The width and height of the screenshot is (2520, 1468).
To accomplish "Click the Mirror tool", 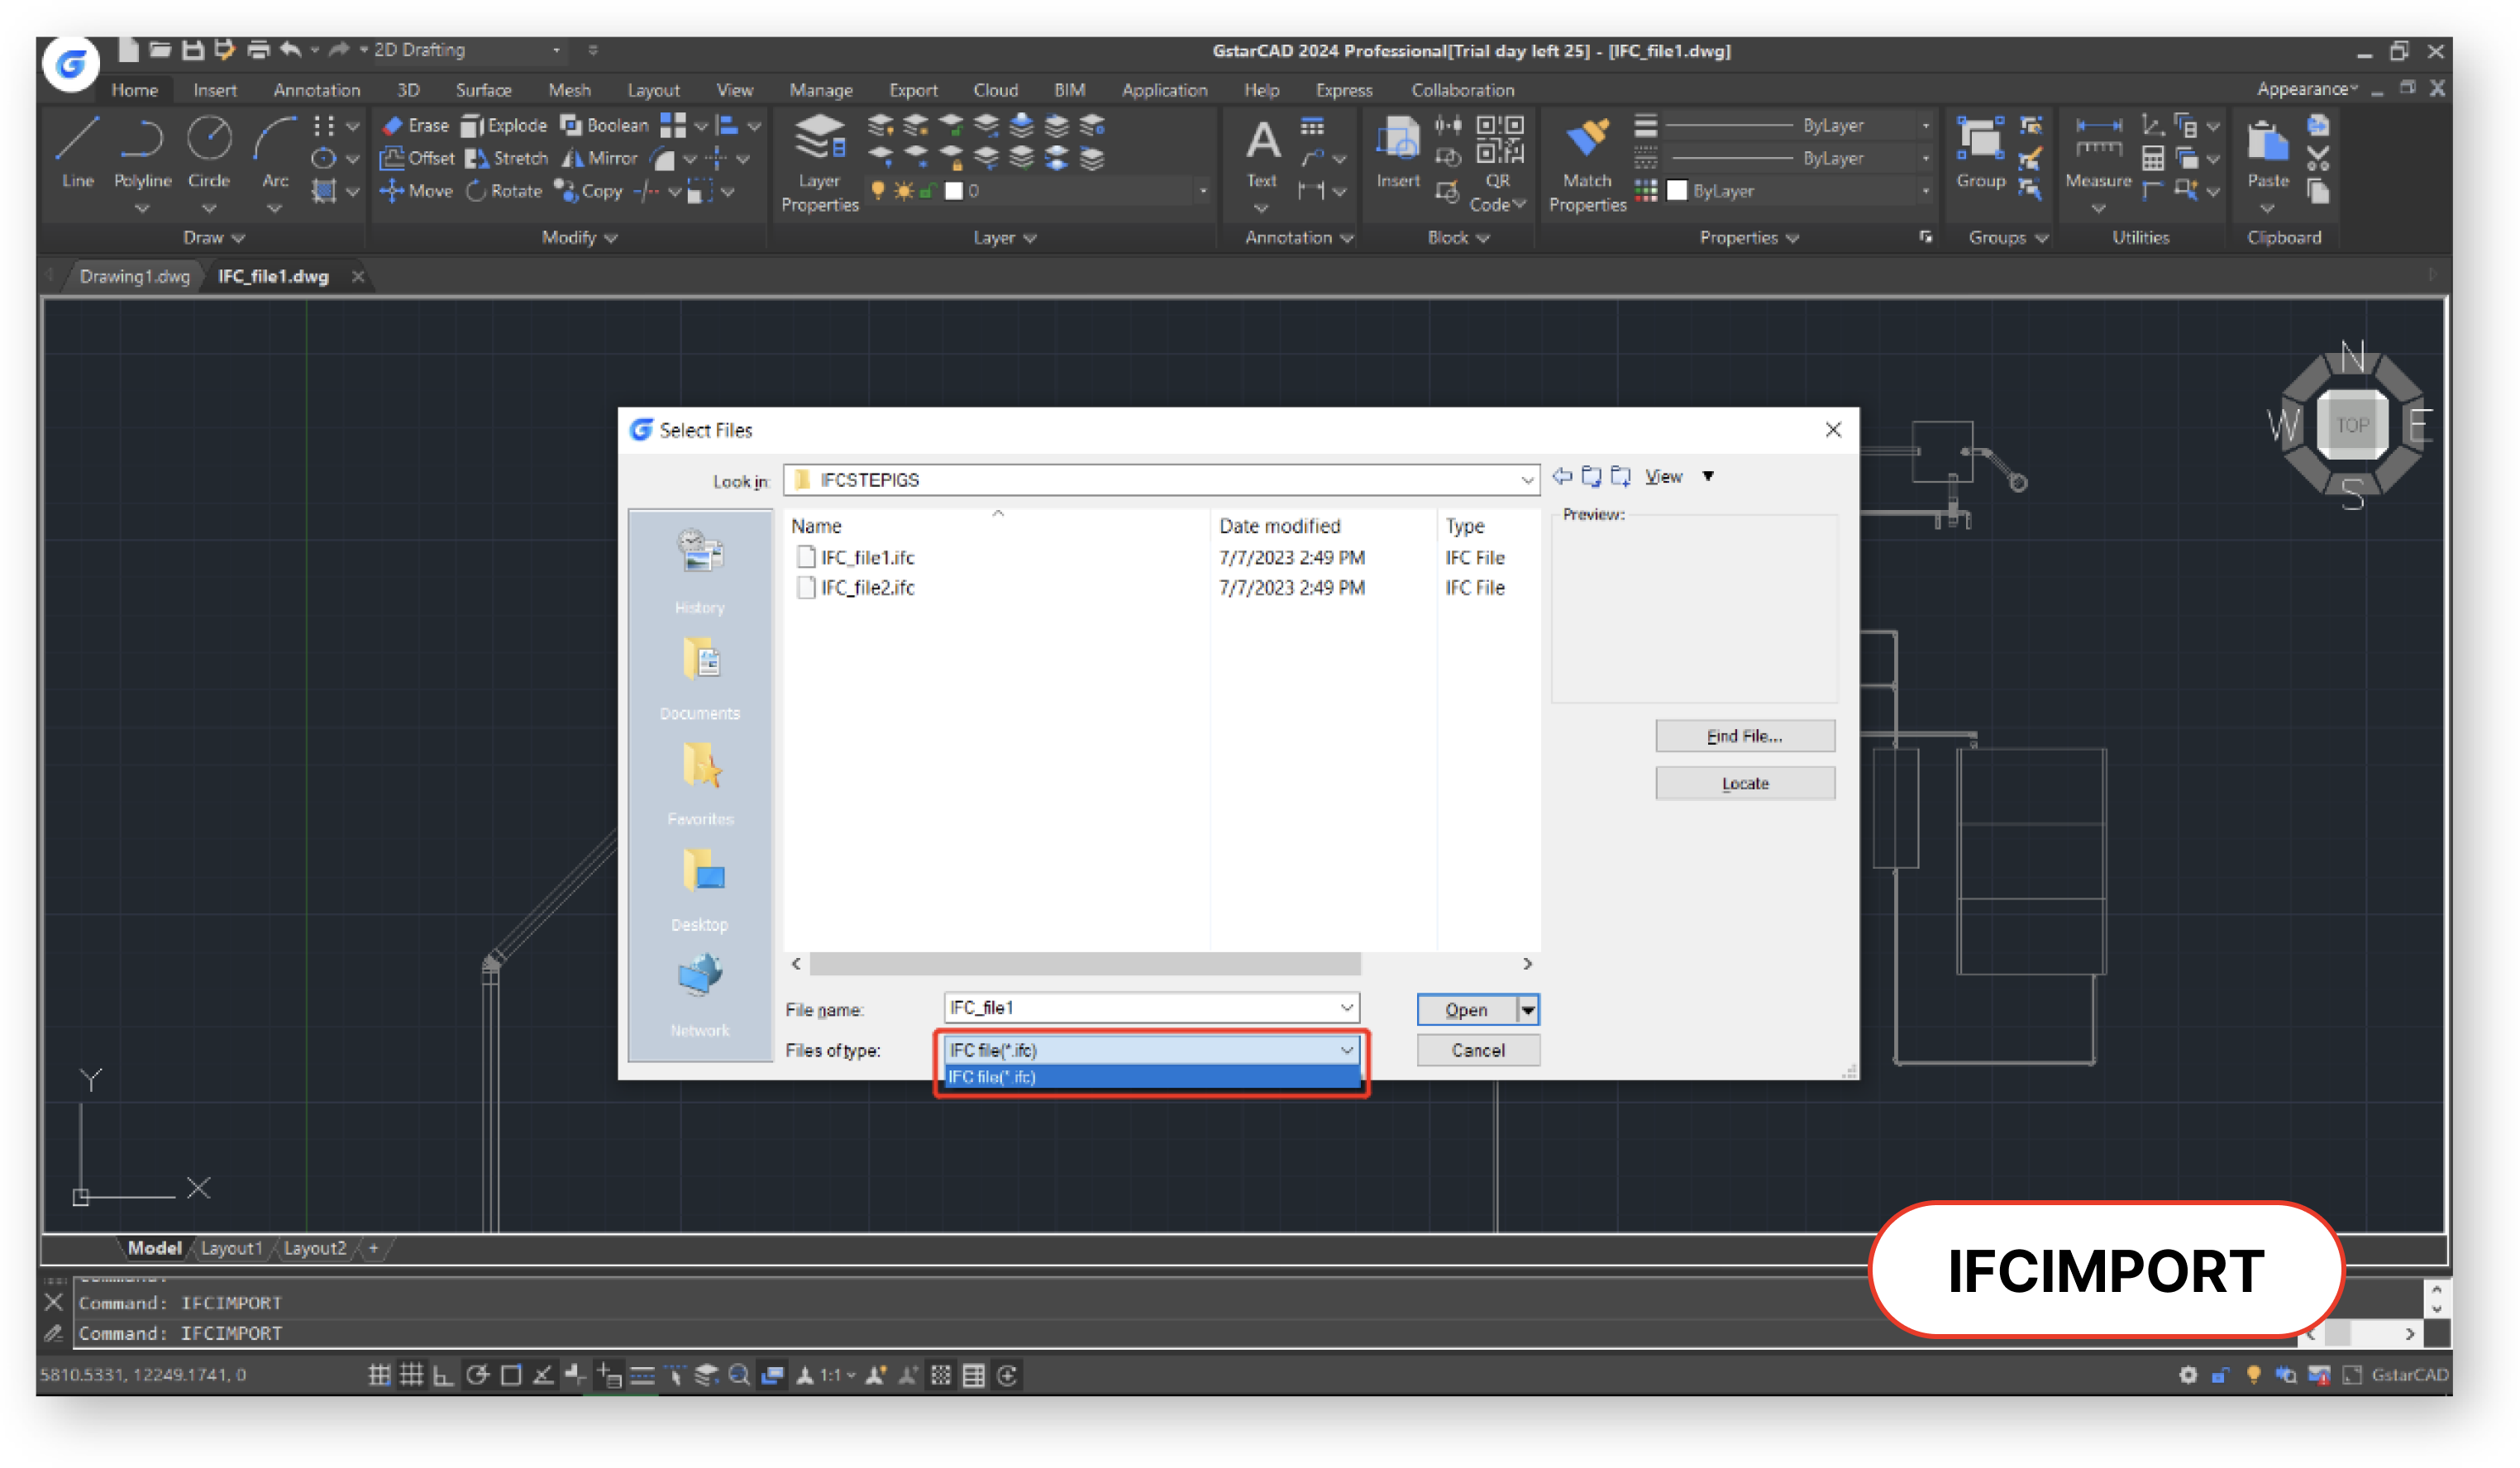I will point(600,158).
